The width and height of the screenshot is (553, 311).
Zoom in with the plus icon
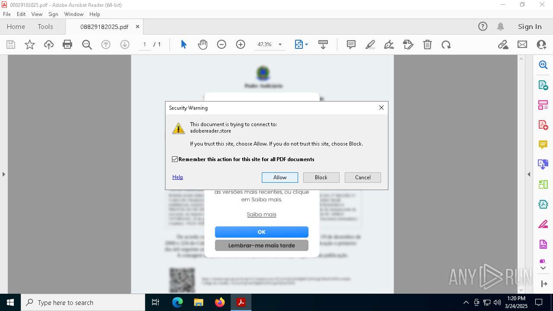[241, 44]
